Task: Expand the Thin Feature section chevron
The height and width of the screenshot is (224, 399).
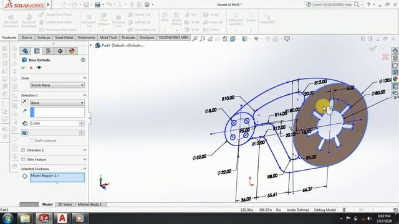Action: pos(85,159)
